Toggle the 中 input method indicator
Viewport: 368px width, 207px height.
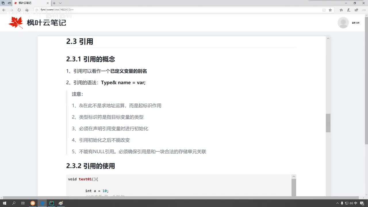tap(356, 203)
